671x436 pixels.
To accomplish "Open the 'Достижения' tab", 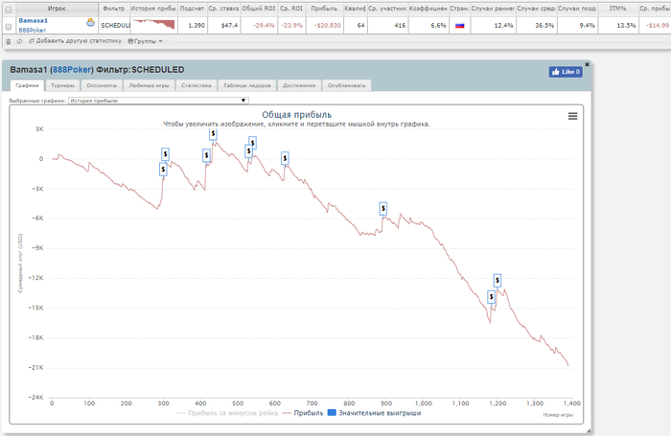I will point(299,85).
